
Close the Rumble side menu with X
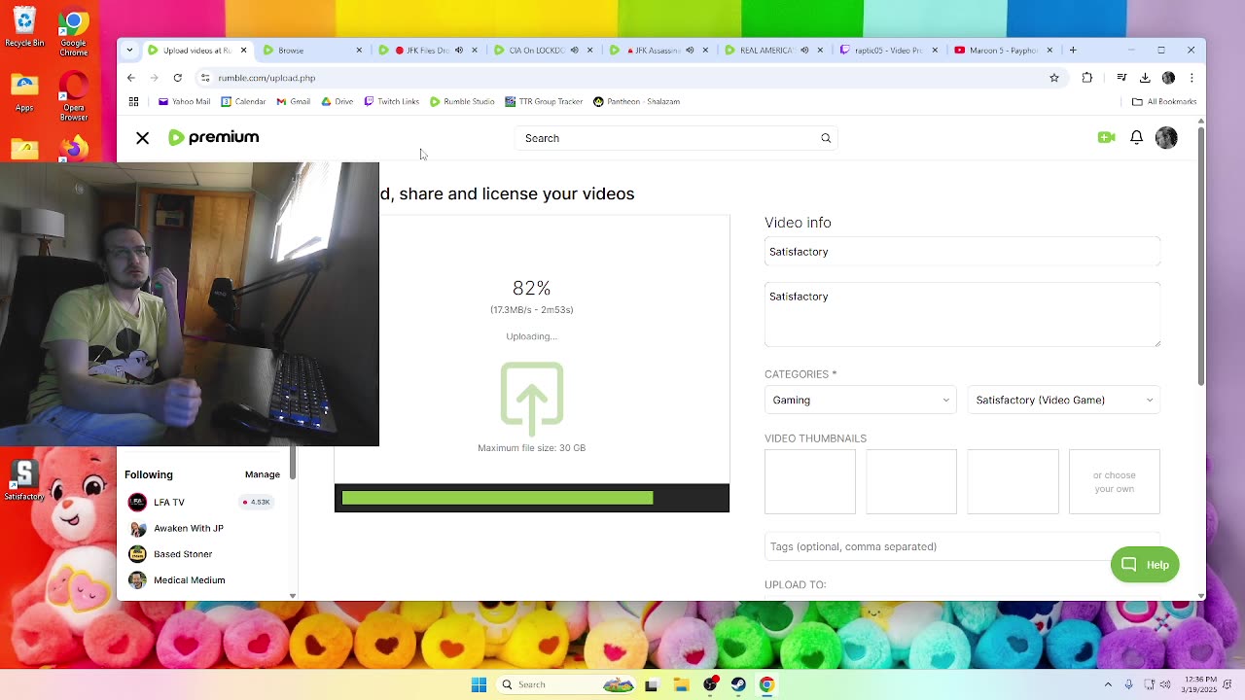[142, 138]
